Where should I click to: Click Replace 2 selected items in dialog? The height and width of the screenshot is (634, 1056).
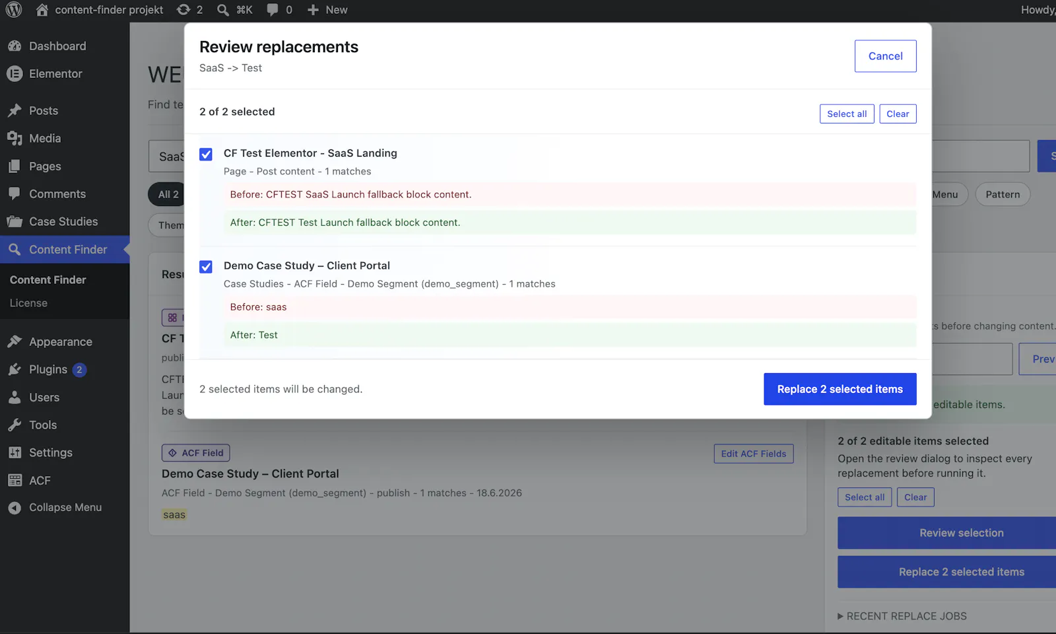point(840,389)
